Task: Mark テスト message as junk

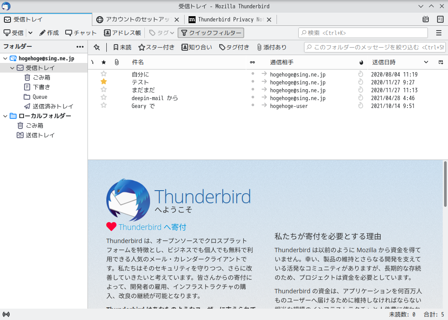Action: [360, 82]
